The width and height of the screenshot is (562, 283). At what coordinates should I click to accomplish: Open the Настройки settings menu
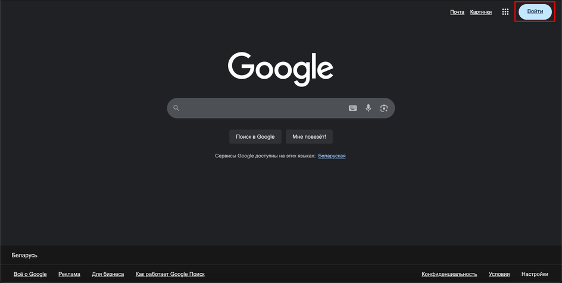point(535,274)
